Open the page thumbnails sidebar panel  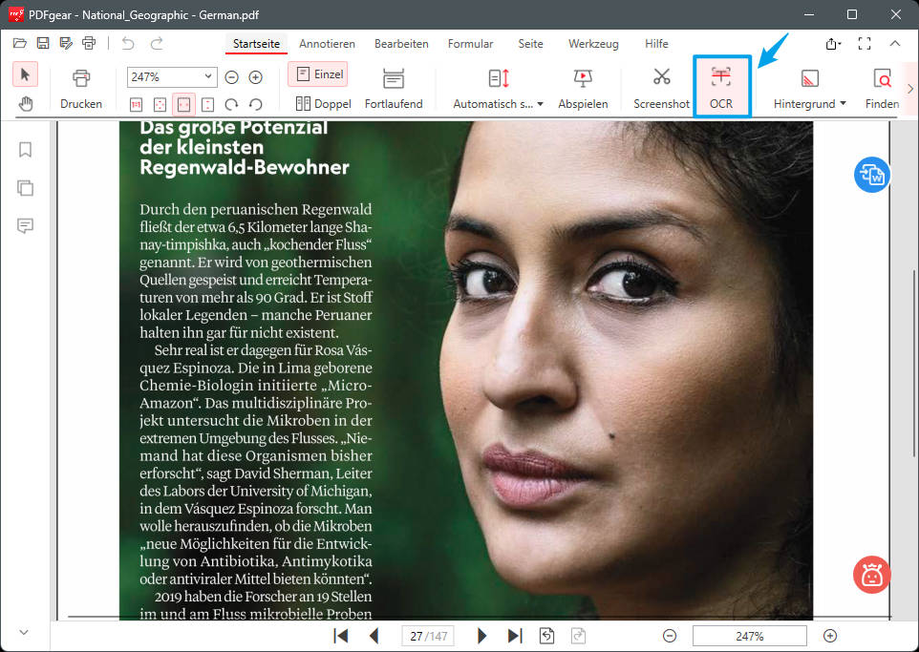[25, 188]
